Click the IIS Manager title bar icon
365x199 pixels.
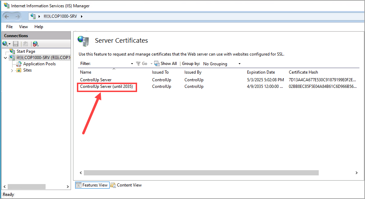(x=7, y=6)
